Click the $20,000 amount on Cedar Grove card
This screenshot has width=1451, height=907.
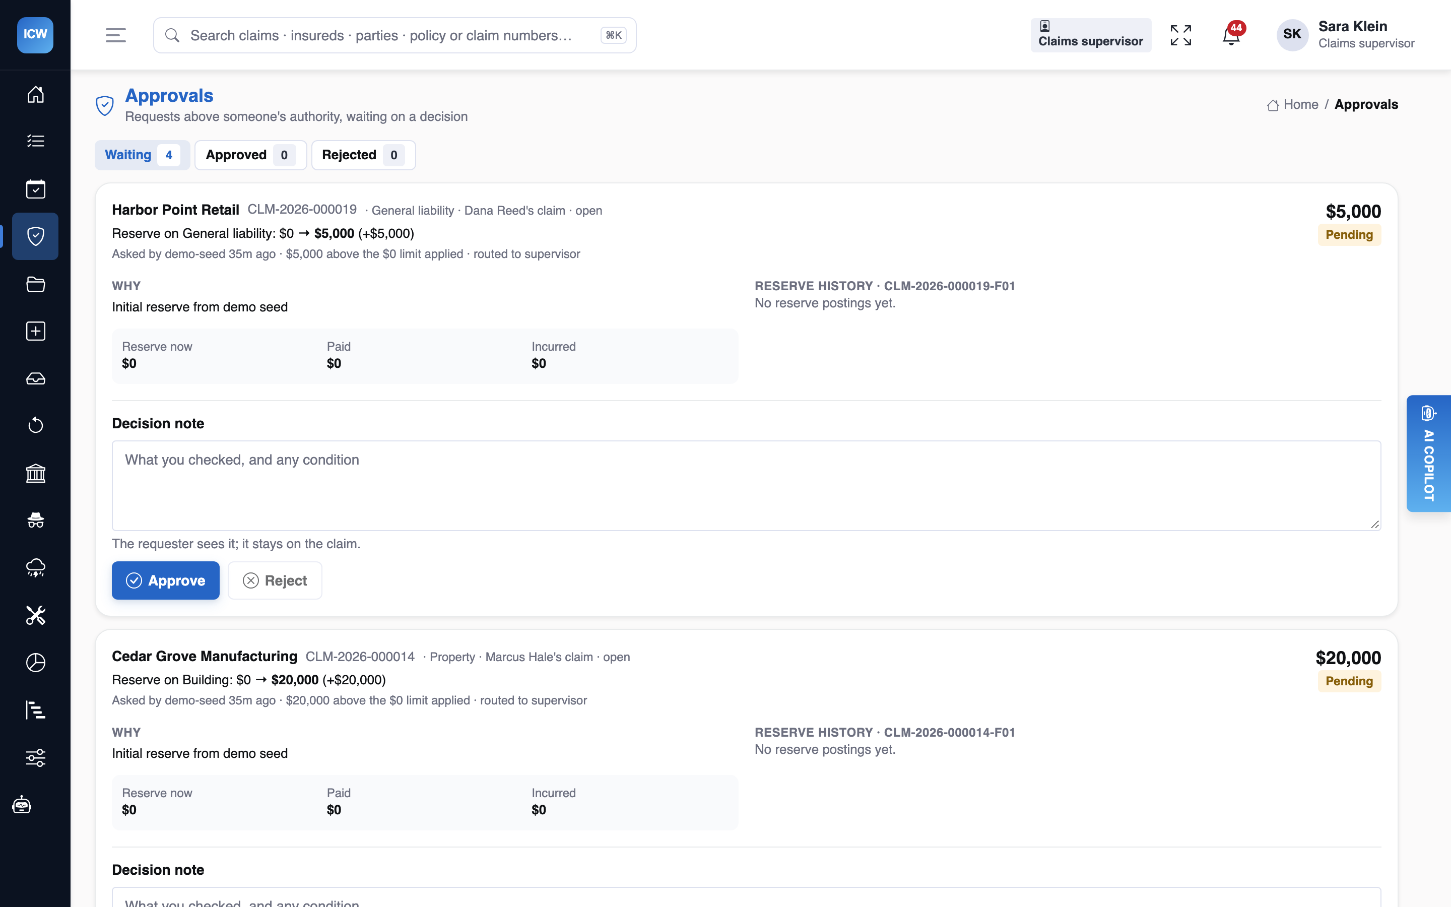[1348, 658]
